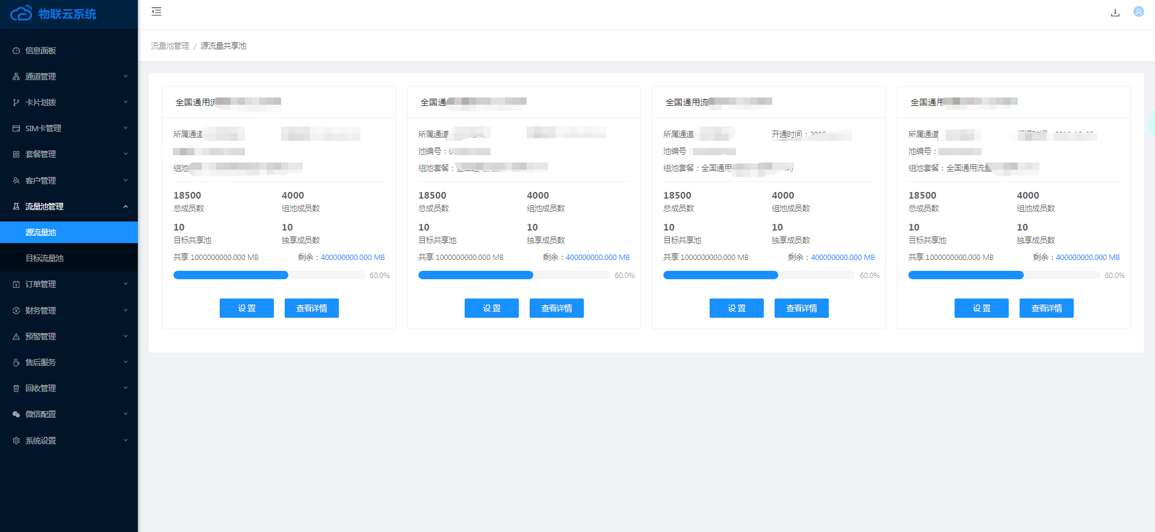Screen dimensions: 1155x532
Task: Click 目标共享池 label on fourth card
Action: pyautogui.click(x=927, y=240)
